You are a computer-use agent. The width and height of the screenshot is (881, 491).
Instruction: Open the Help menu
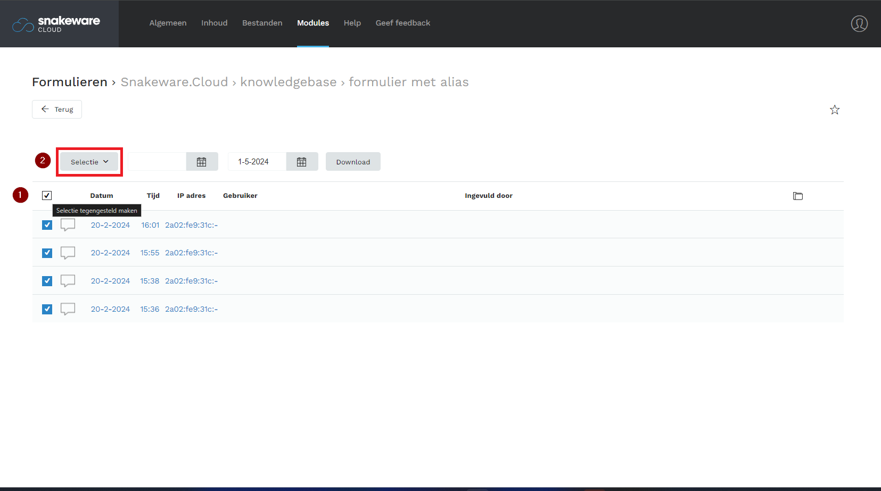click(x=352, y=23)
